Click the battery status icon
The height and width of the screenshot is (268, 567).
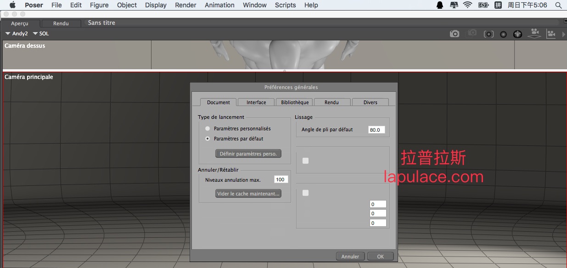point(483,5)
